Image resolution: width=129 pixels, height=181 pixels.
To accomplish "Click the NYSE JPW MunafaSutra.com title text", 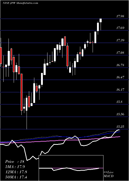I will [x=20, y=3].
